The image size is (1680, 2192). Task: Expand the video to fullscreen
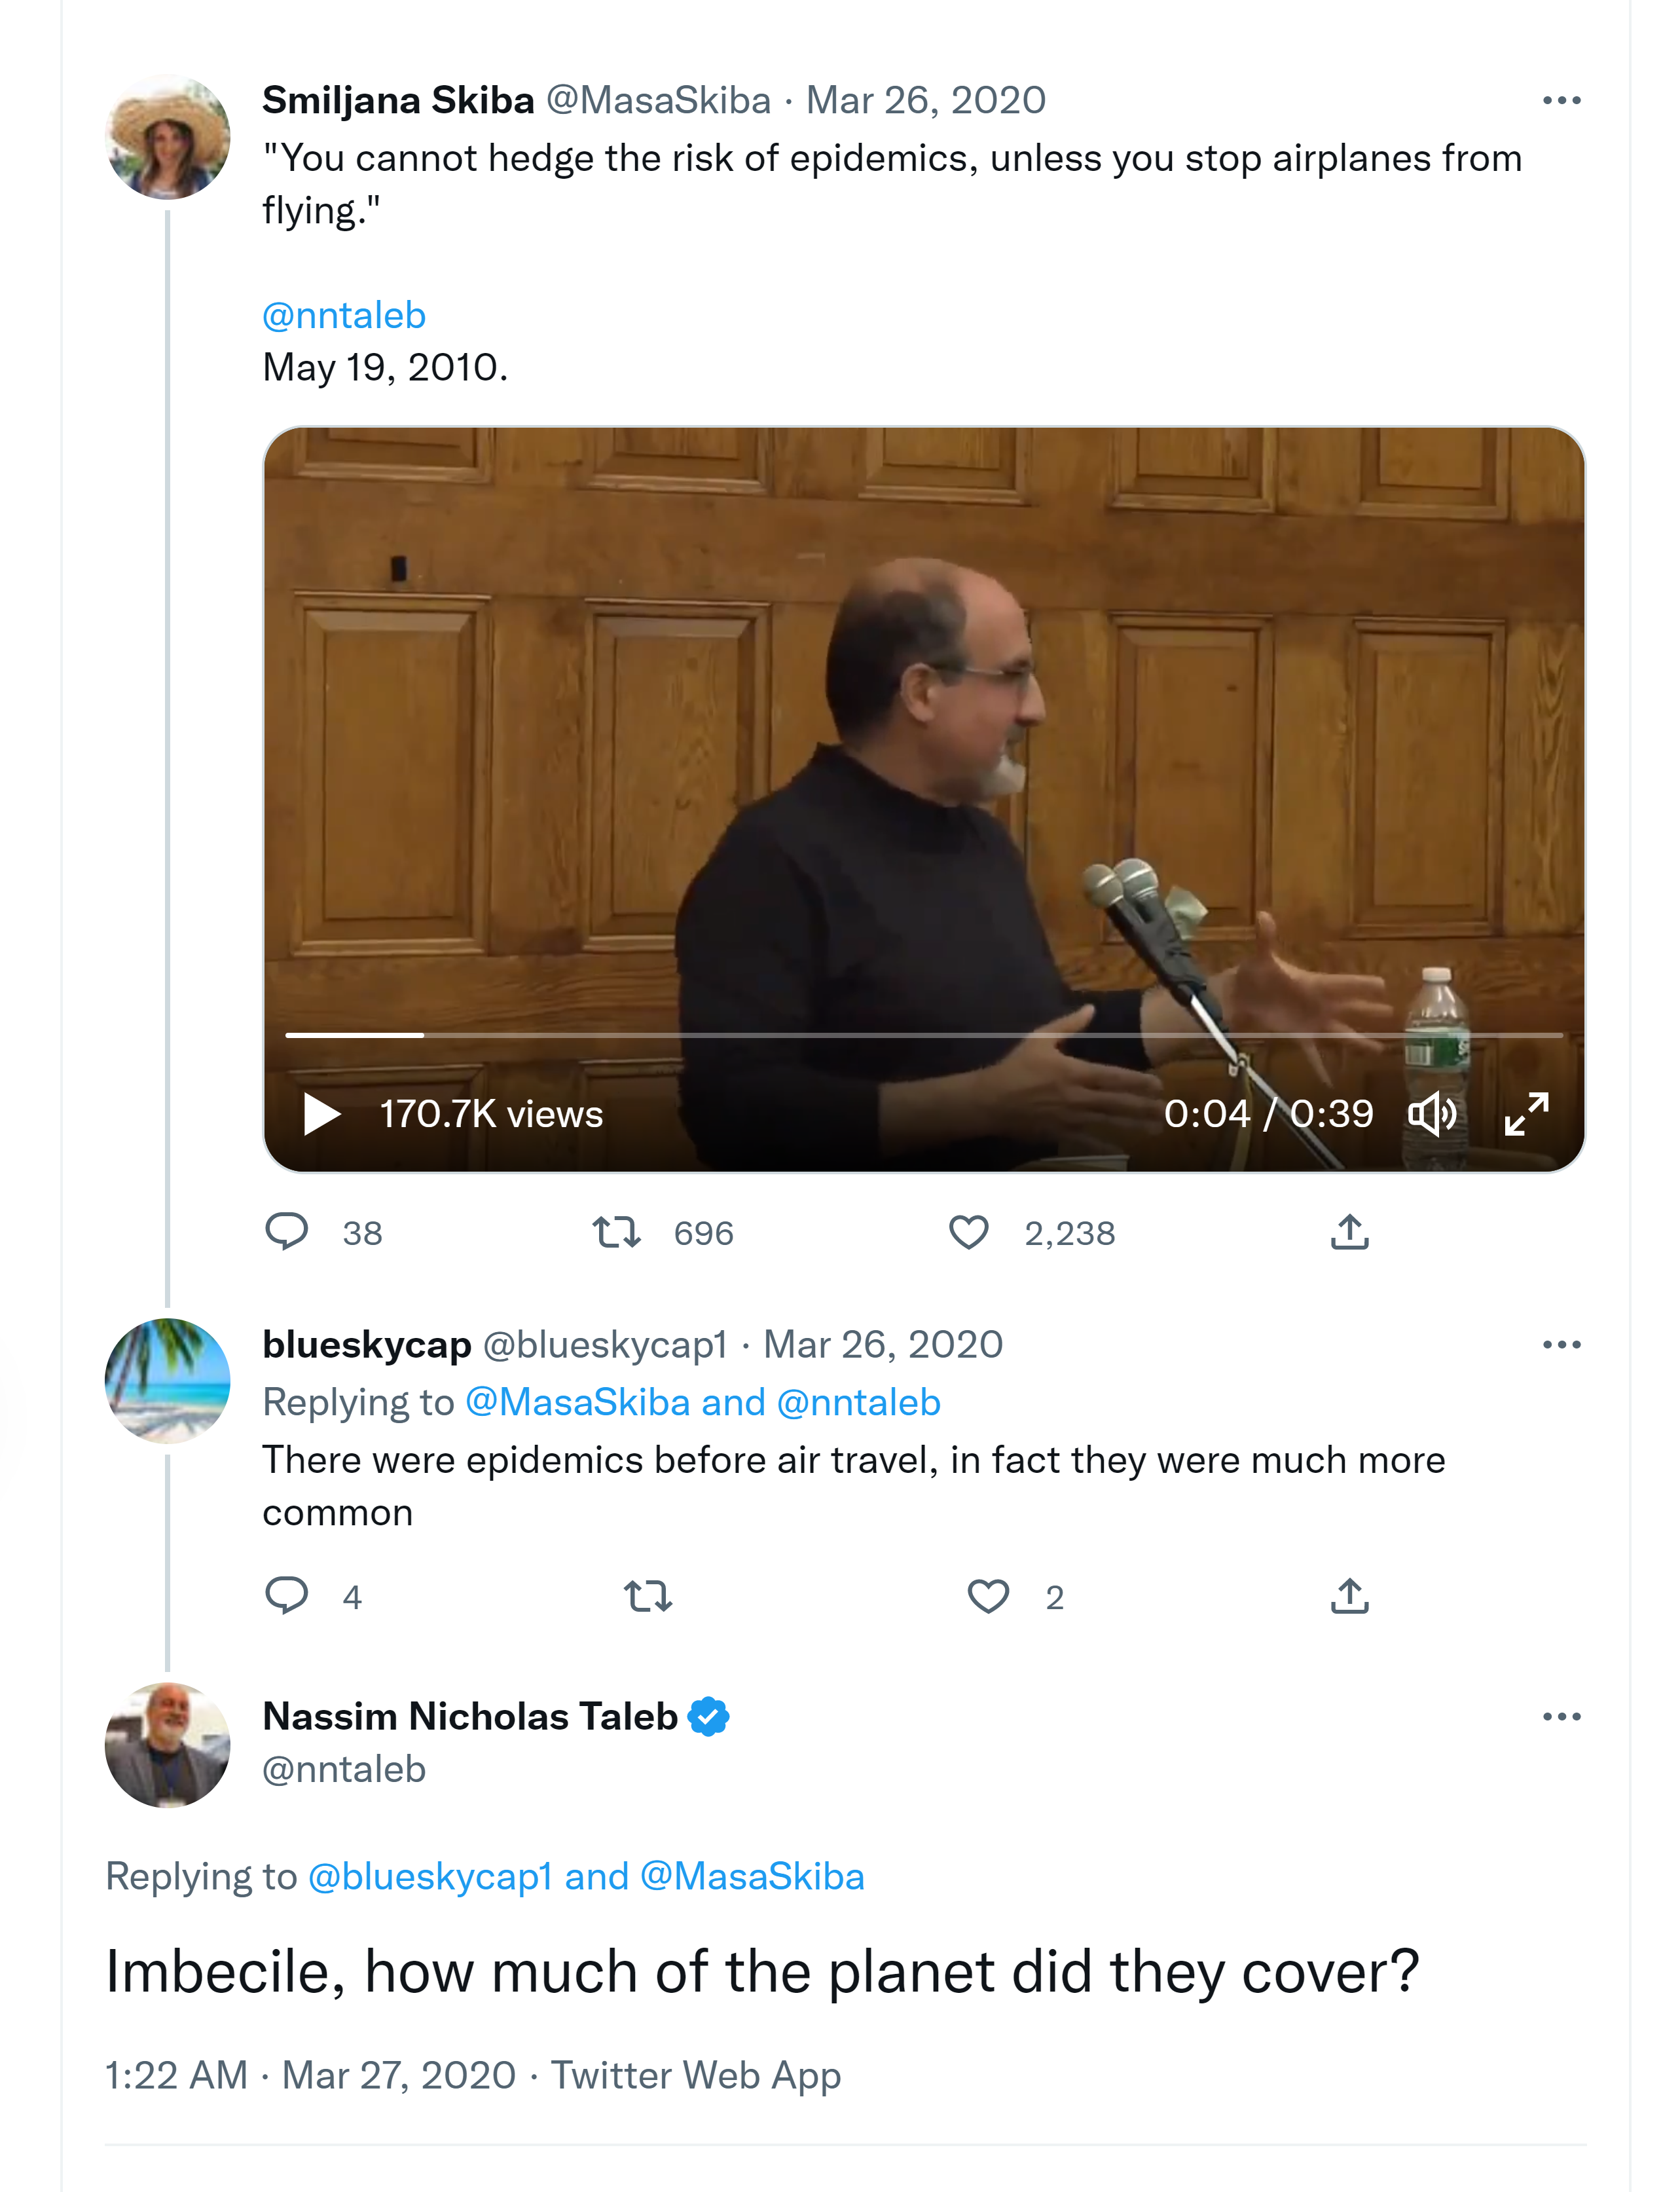tap(1526, 1113)
